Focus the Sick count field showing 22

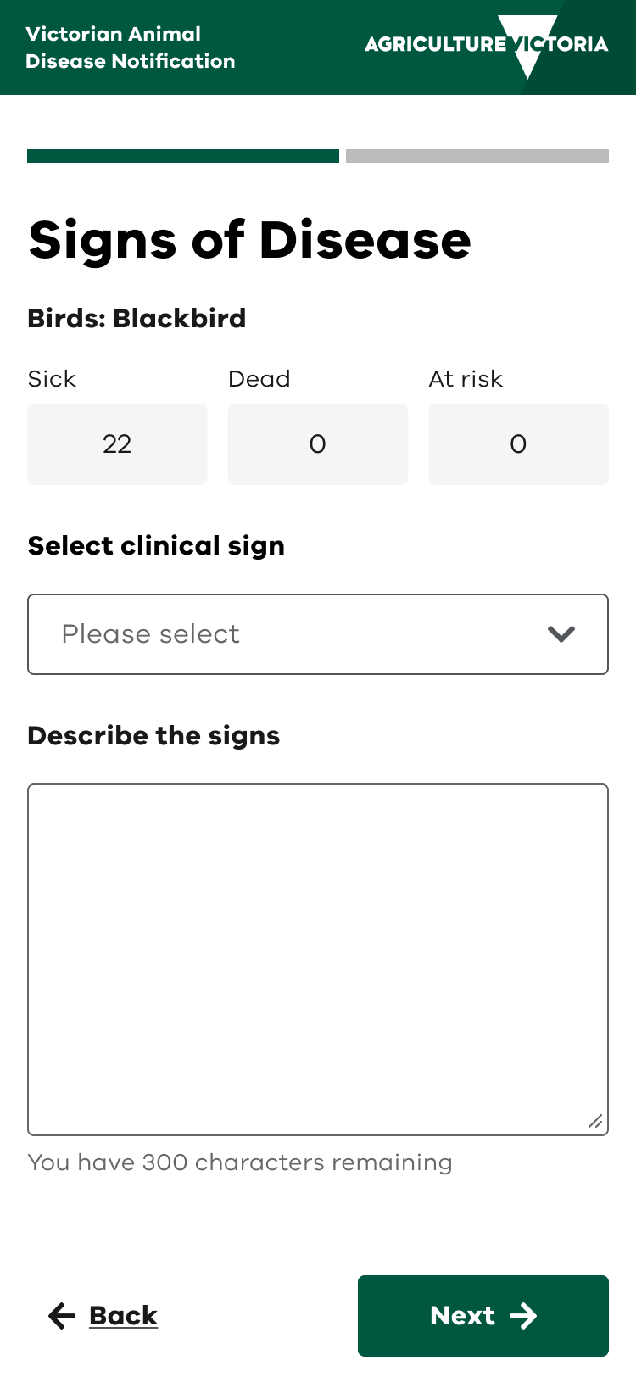pyautogui.click(x=117, y=443)
